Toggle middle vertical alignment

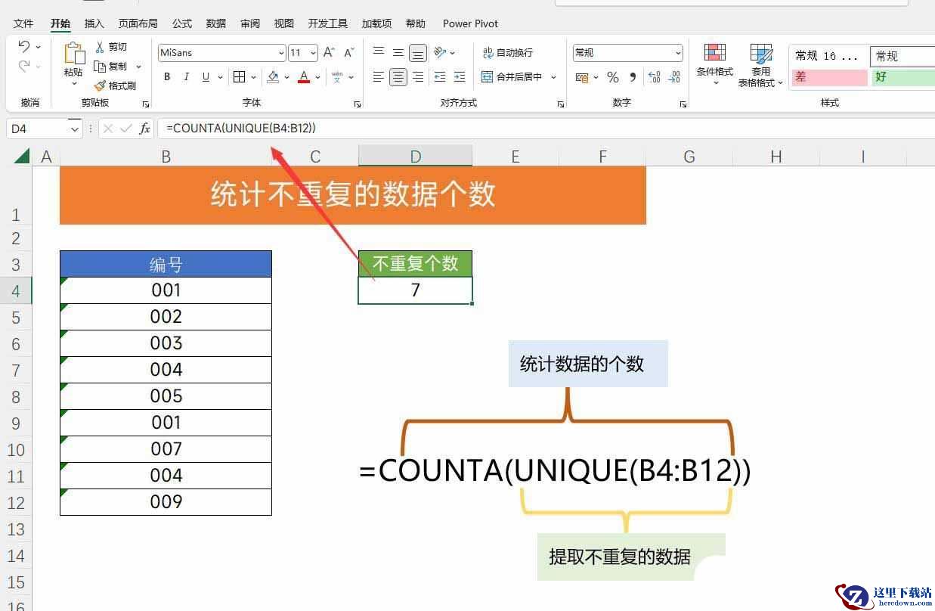(398, 53)
